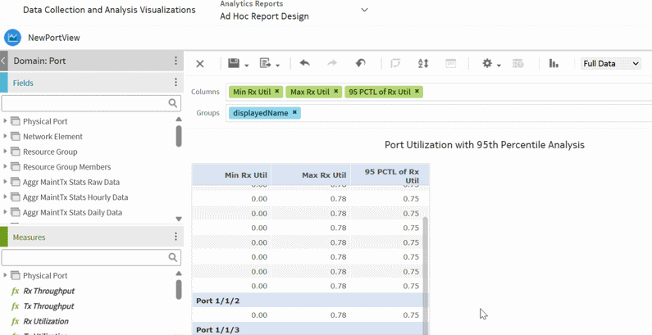652x335 pixels.
Task: Click the Switch Group pivot icon
Action: pos(395,64)
